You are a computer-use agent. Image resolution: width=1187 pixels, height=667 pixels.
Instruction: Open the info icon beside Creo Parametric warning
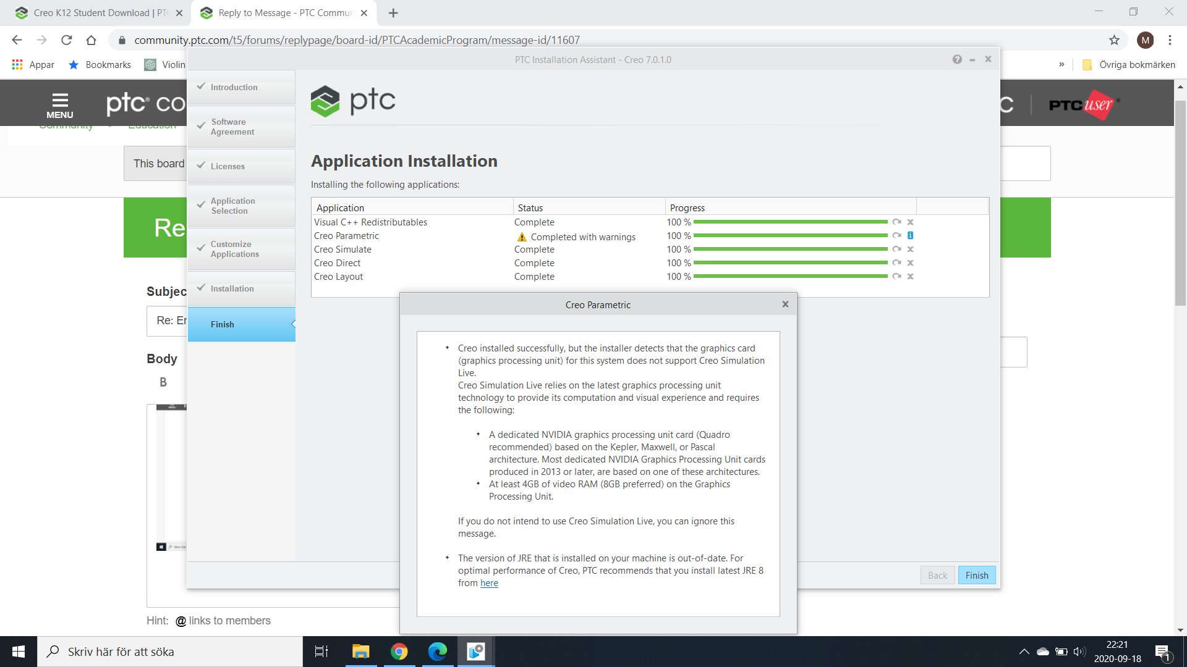coord(911,235)
